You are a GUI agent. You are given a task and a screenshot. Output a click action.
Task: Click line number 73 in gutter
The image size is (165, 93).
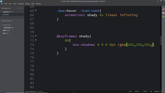click(32, 45)
